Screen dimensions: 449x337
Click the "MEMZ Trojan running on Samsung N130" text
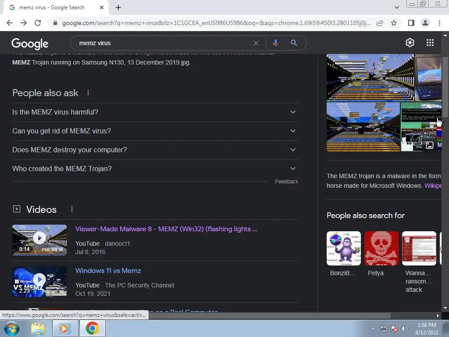[101, 62]
